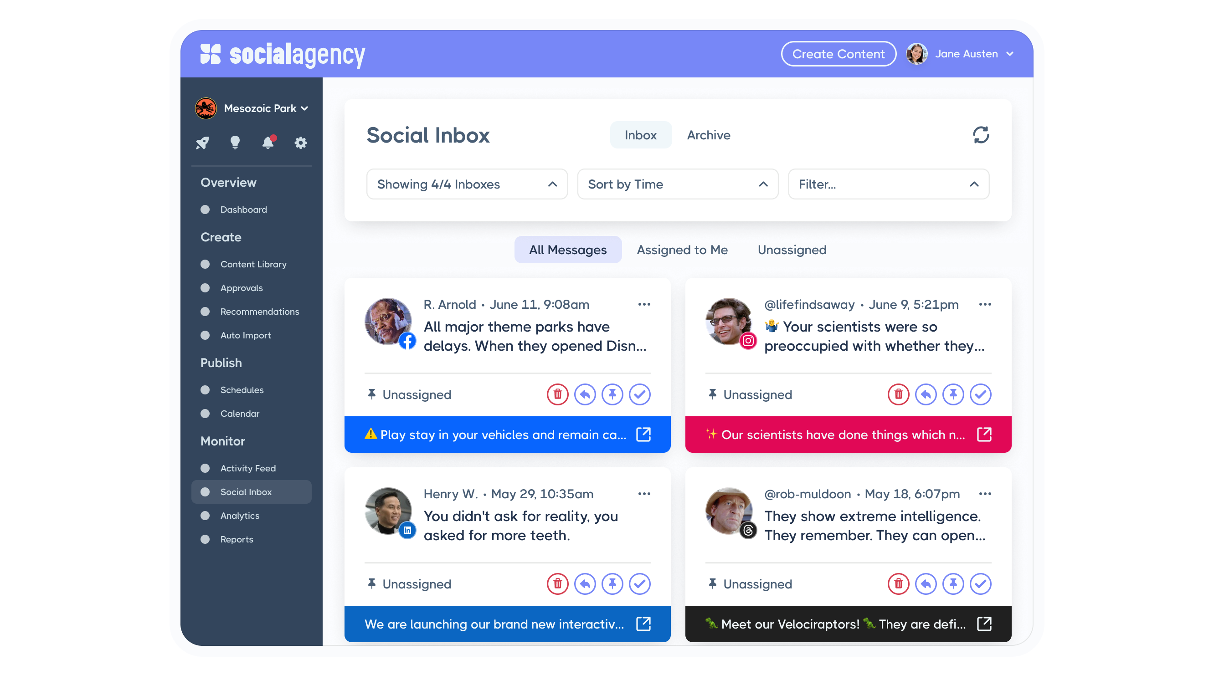This screenshot has height=675, width=1214.
Task: Expand the Showing 4/4 Inboxes dropdown
Action: click(467, 184)
